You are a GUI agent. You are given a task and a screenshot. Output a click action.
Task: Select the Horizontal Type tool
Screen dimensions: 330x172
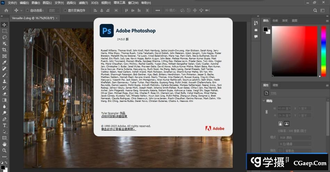point(5,125)
